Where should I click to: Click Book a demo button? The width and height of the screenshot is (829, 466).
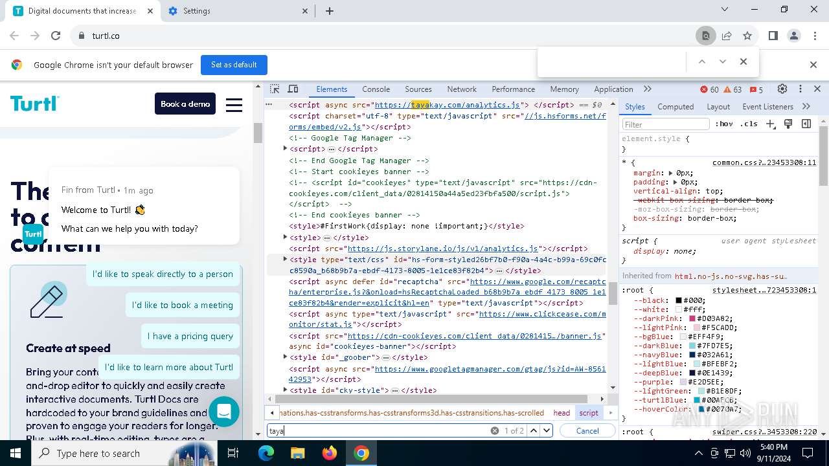pos(185,104)
